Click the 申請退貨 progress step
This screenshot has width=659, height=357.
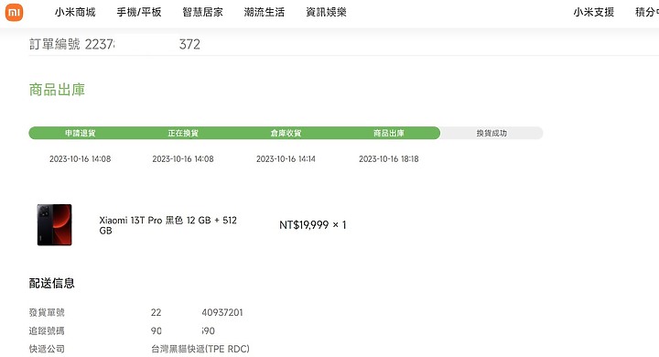click(80, 134)
